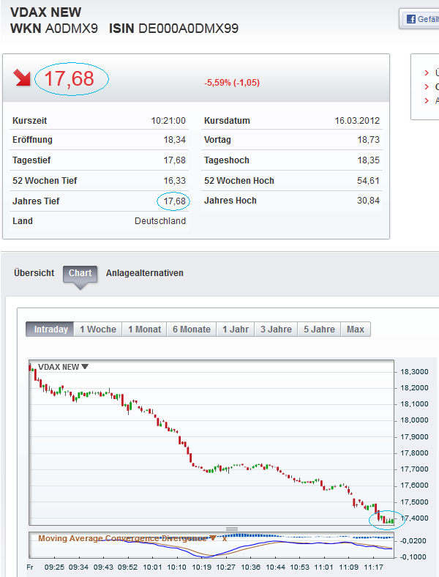
Task: Click the 17,4000 price axis label
Action: pyautogui.click(x=414, y=518)
